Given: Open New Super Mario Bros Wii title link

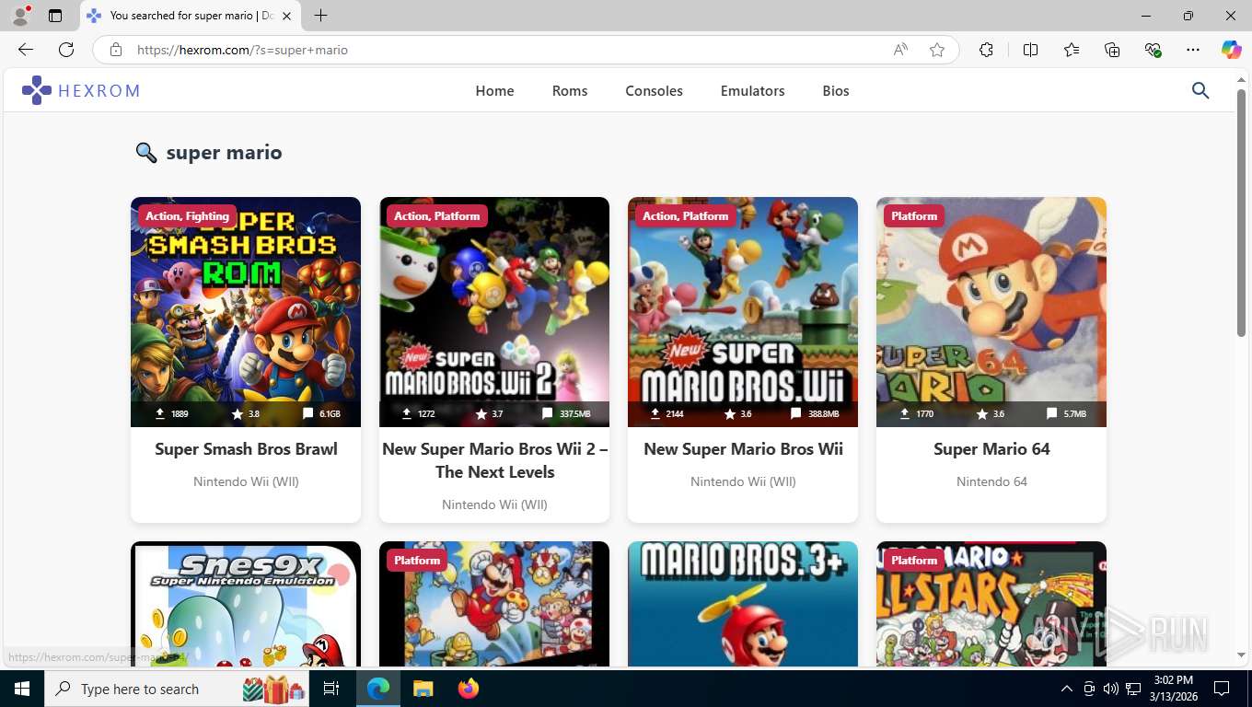Looking at the screenshot, I should [743, 449].
